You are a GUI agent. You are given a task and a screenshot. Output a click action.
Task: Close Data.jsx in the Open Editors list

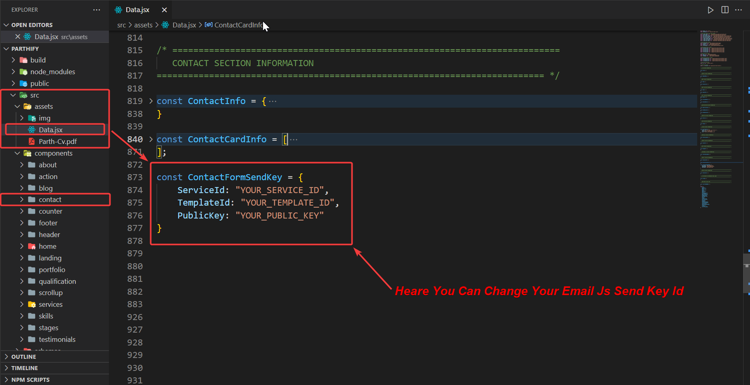(18, 37)
